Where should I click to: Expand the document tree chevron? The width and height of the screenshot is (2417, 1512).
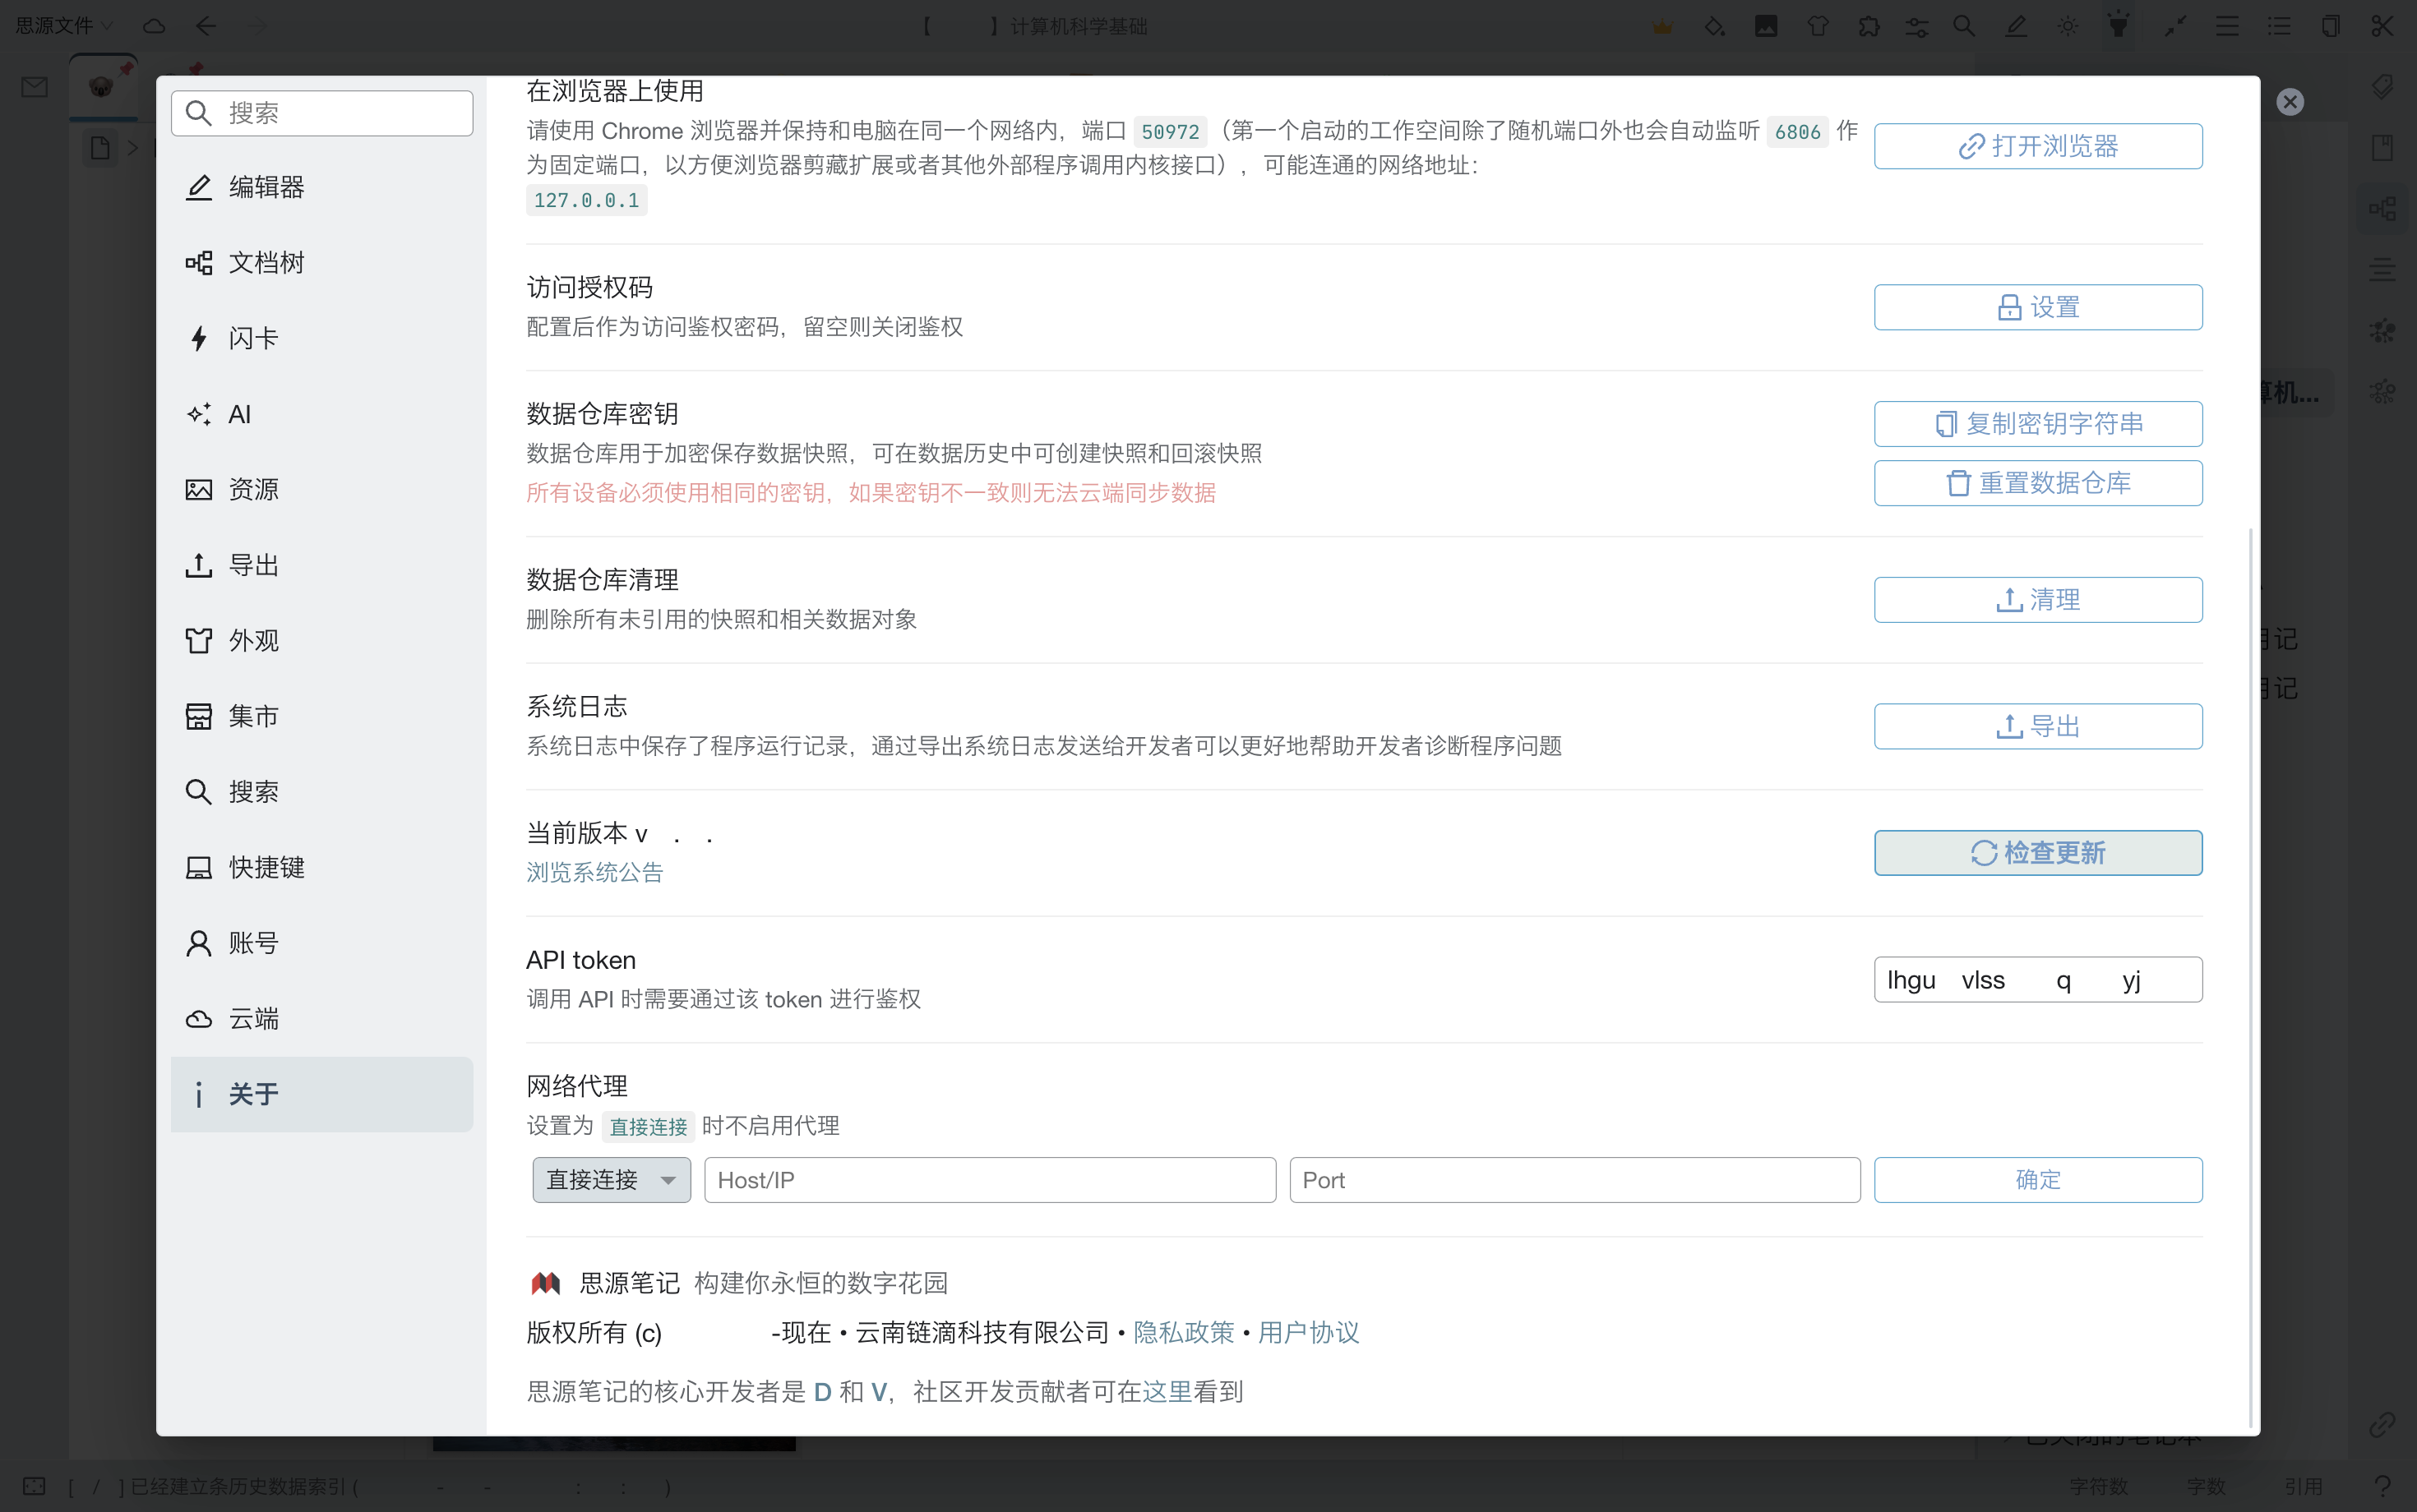(x=136, y=147)
